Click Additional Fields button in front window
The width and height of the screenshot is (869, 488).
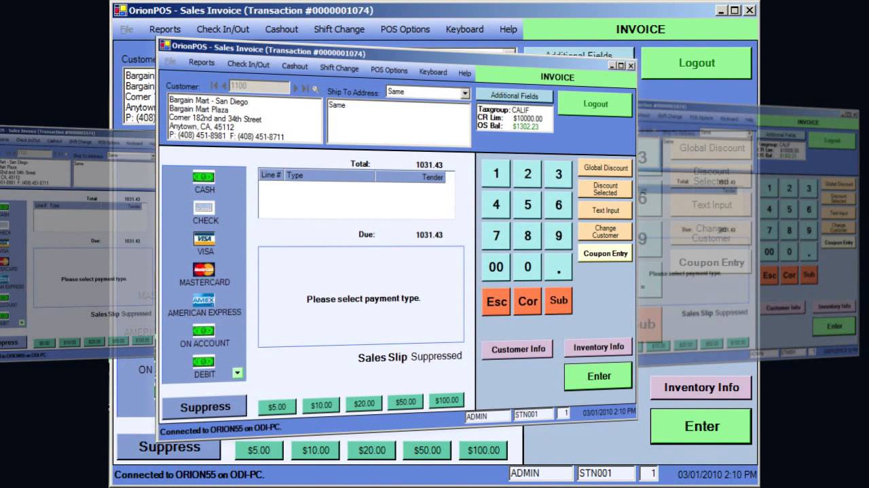pyautogui.click(x=515, y=96)
